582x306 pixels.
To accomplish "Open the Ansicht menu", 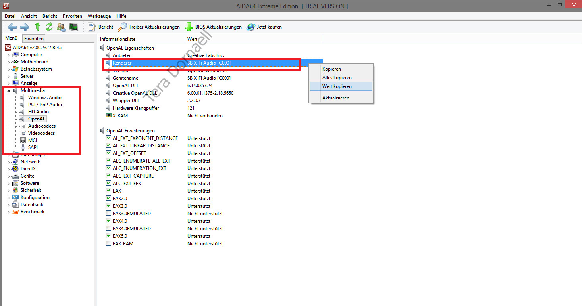I will (x=29, y=16).
